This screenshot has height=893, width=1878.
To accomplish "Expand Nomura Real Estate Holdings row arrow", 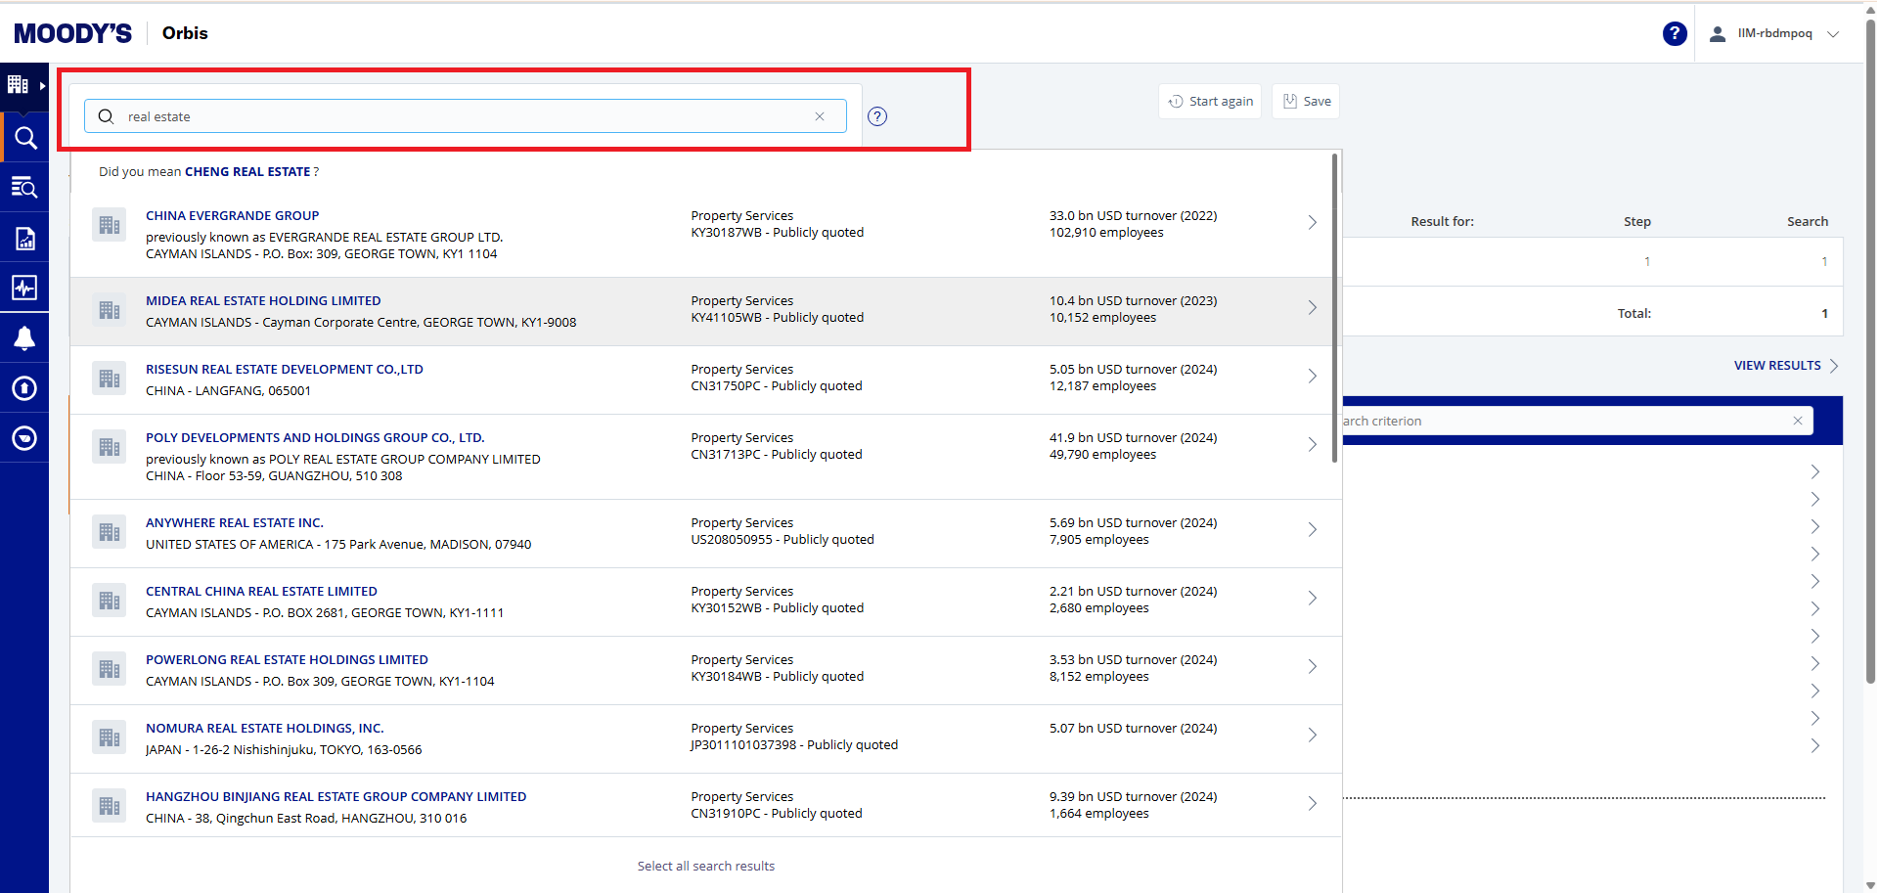I will 1312,736.
